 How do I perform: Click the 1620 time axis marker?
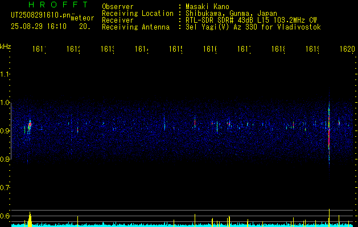(347, 49)
